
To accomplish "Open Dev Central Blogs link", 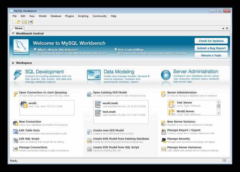I will click(x=130, y=50).
